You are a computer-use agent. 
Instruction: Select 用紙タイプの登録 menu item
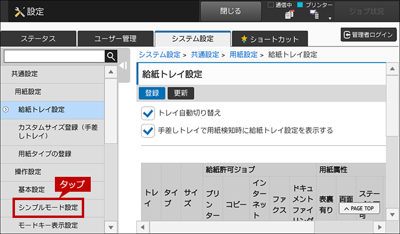53,154
